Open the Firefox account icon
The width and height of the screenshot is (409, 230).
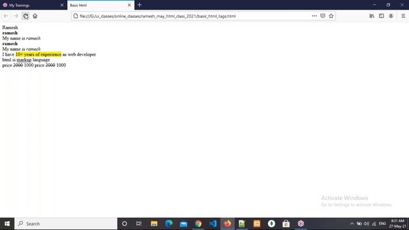point(390,16)
